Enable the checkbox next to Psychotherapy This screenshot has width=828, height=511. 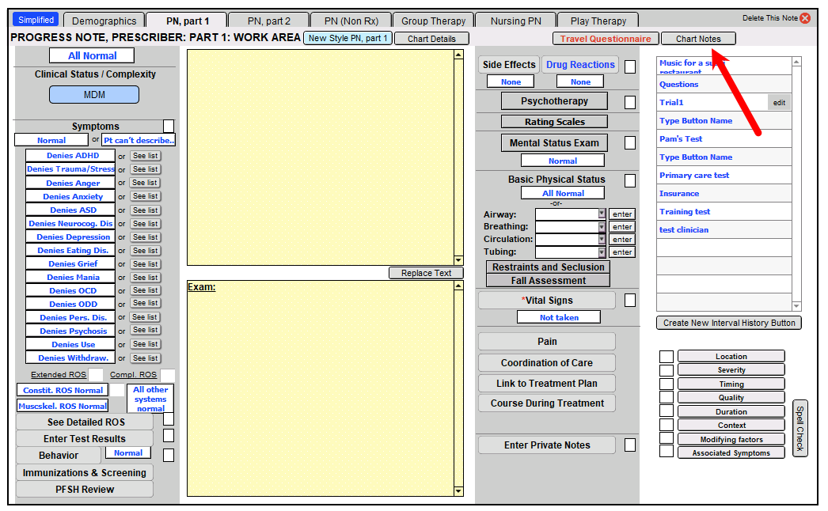[630, 101]
